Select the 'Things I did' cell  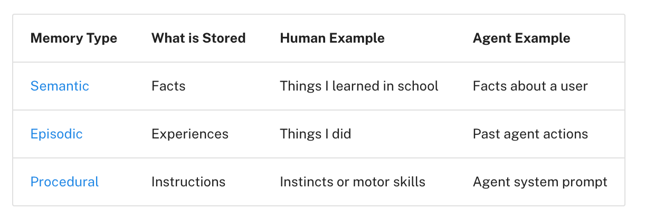[316, 134]
